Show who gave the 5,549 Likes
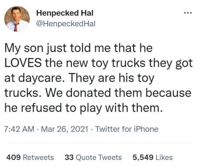This screenshot has width=198, height=166. pyautogui.click(x=152, y=158)
